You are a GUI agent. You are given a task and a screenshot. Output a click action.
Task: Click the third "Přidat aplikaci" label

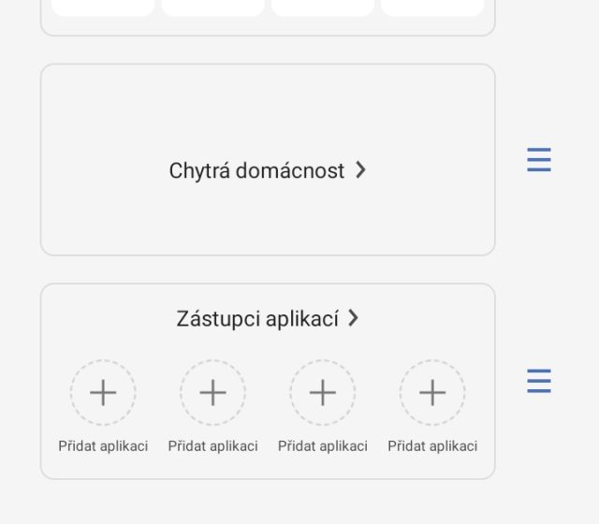[x=323, y=446]
